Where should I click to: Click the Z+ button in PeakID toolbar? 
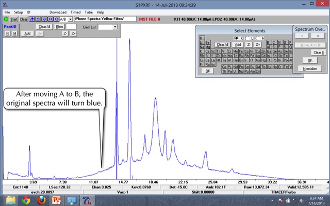(x=73, y=33)
